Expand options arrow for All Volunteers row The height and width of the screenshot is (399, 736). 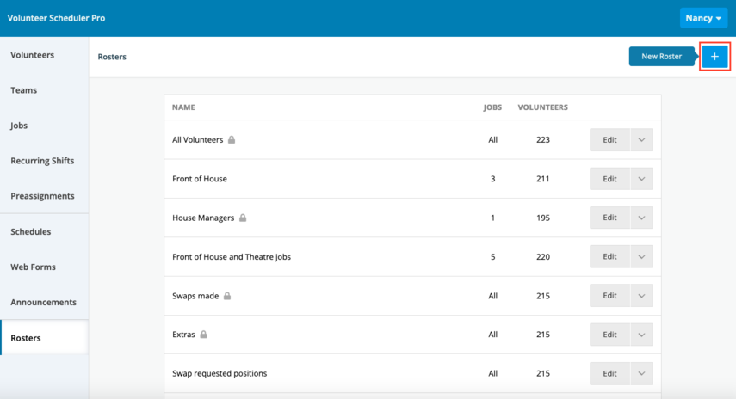641,139
